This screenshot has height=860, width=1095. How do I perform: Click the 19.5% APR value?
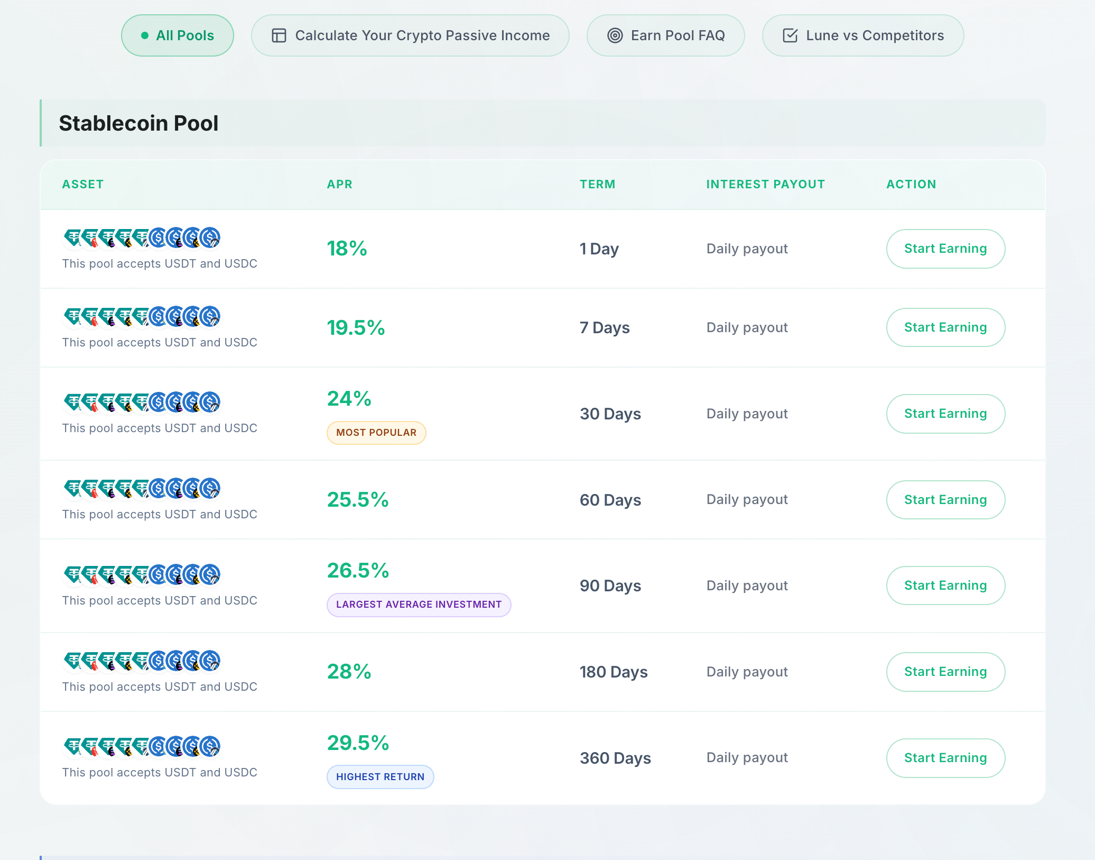[x=356, y=327]
